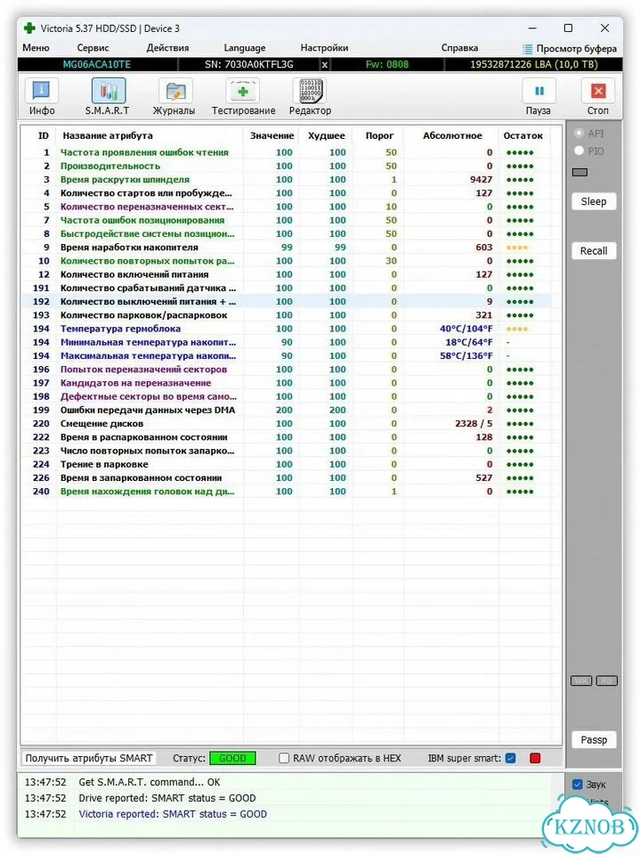
Task: Click the Пауза pause icon
Action: [x=539, y=91]
